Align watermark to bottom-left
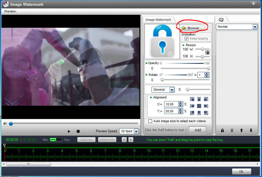This screenshot has width=262, height=177. pyautogui.click(x=192, y=113)
